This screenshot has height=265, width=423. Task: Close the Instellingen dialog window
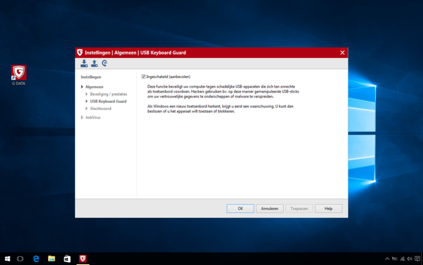(342, 53)
